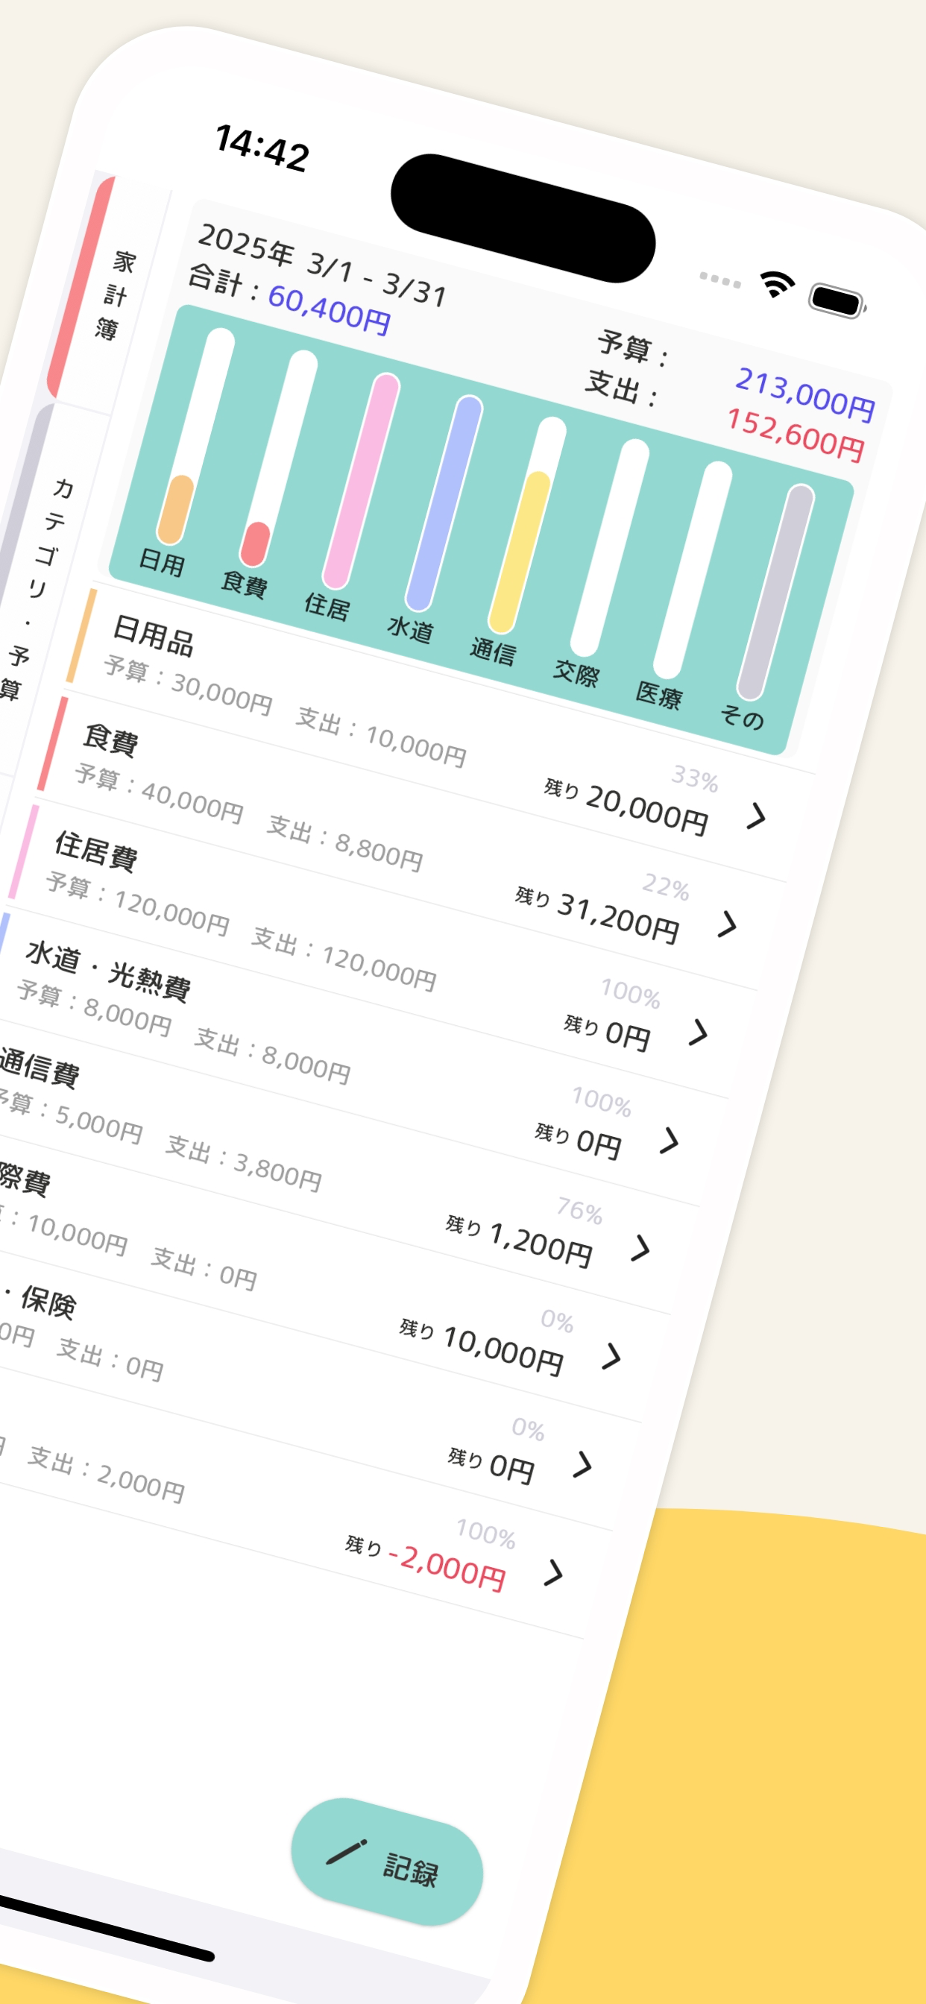Tap 支出：10,000円 in 日用品 row
The image size is (926, 2004).
(x=380, y=736)
